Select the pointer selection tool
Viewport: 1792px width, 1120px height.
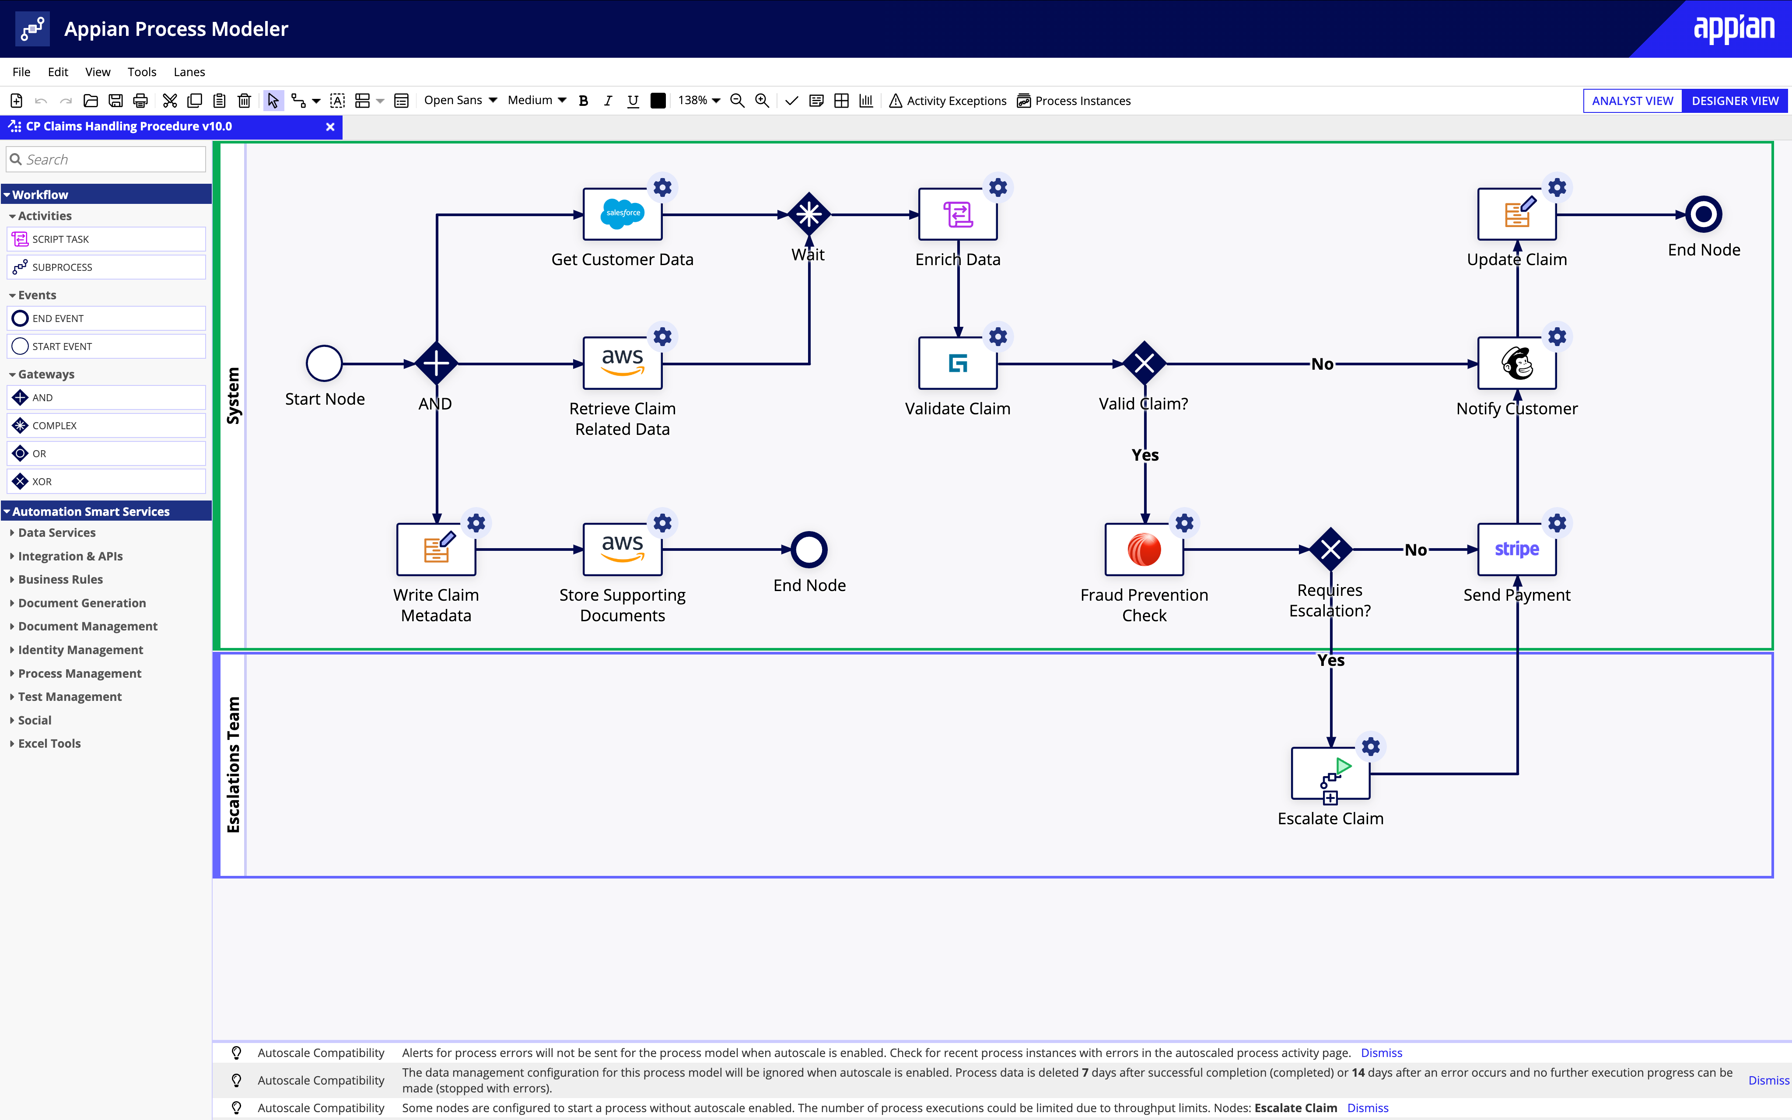(x=273, y=101)
